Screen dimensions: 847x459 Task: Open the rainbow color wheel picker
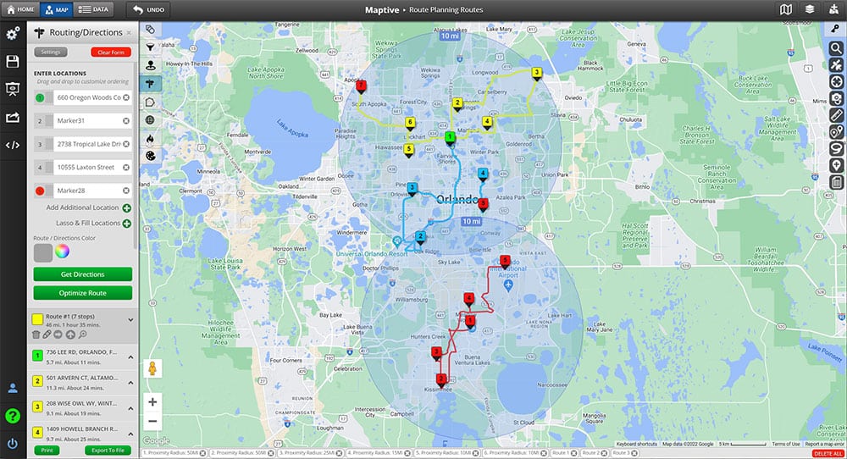62,252
